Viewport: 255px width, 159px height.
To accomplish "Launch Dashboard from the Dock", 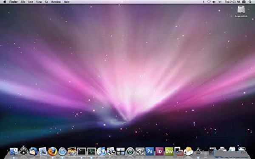I will 23,151.
